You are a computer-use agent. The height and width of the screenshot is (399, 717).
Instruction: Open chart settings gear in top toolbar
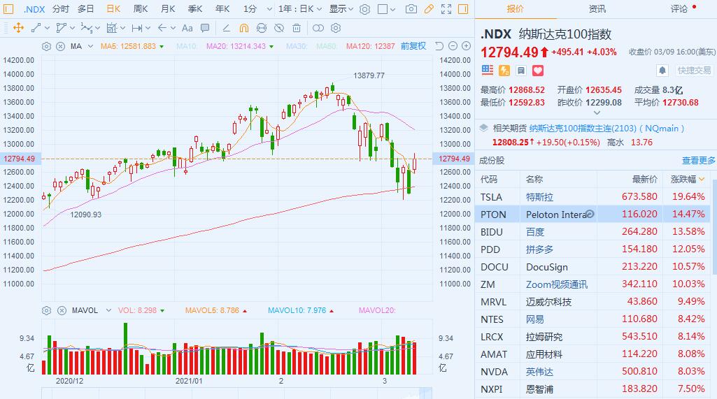364,9
